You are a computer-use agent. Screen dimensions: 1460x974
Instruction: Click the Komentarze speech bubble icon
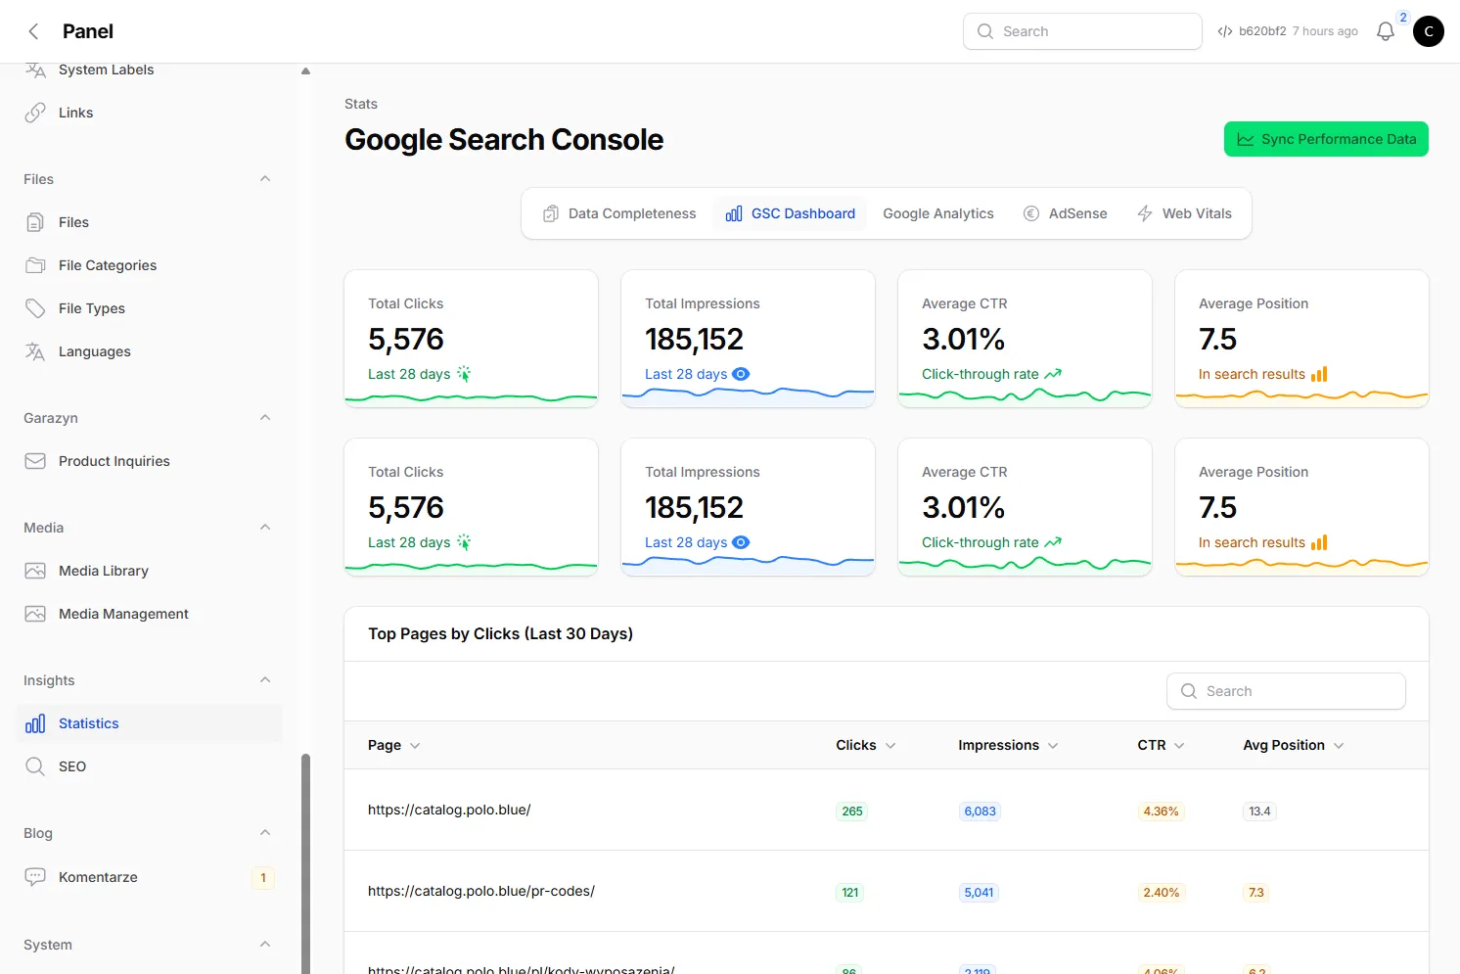[35, 877]
